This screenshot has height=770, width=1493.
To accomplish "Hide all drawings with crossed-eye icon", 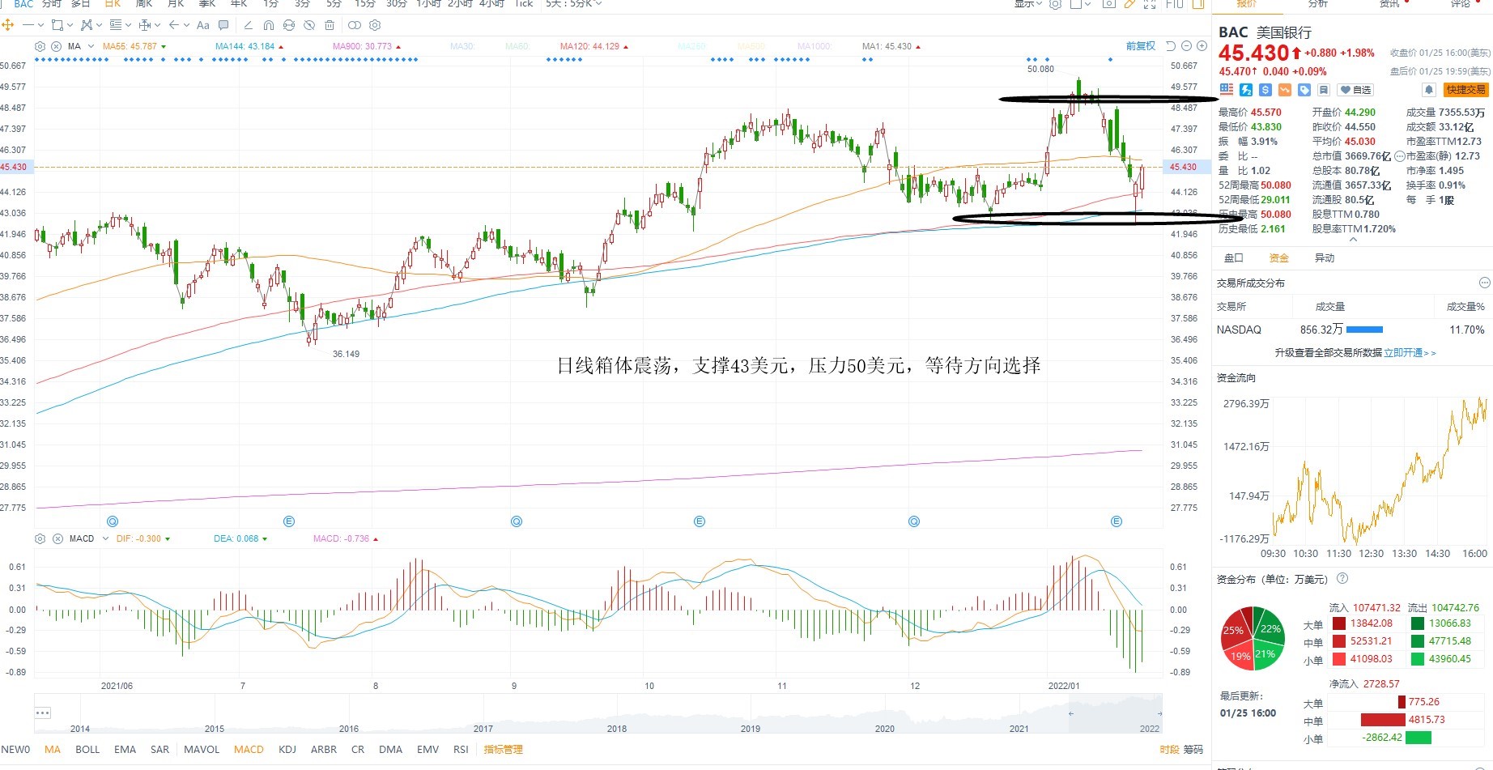I will coord(308,25).
